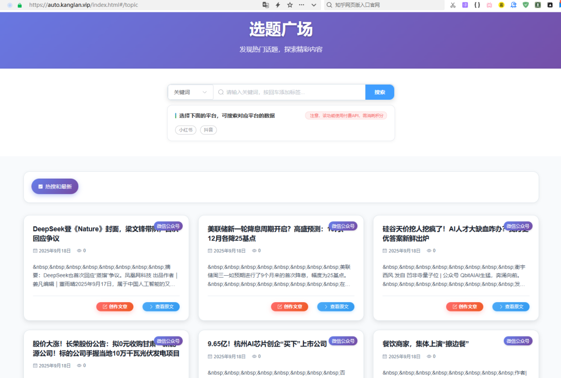This screenshot has height=378, width=561.
Task: Open the green shield security extension
Action: (x=526, y=5)
